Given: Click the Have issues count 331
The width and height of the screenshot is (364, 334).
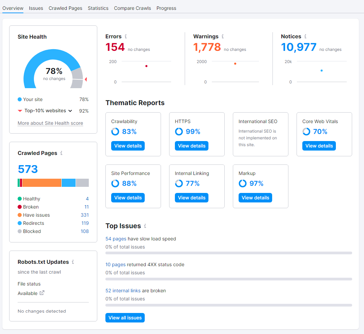Looking at the screenshot, I should pyautogui.click(x=85, y=215).
